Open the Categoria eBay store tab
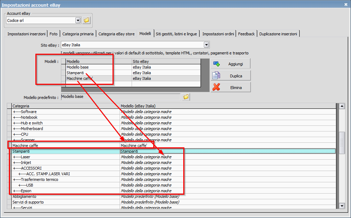The width and height of the screenshot is (351, 218). point(116,34)
